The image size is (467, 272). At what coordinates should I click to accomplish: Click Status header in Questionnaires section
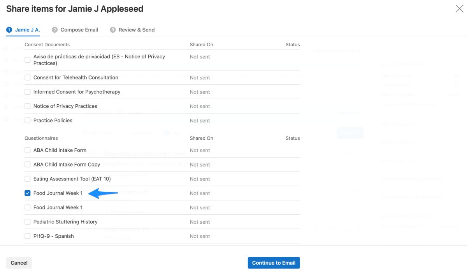(293, 138)
